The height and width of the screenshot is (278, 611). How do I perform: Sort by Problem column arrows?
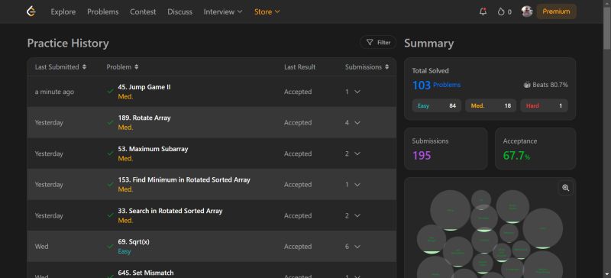pyautogui.click(x=137, y=67)
